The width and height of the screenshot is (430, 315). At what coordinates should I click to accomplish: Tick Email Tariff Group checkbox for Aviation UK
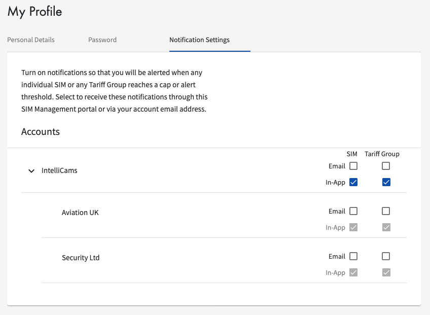tap(386, 211)
